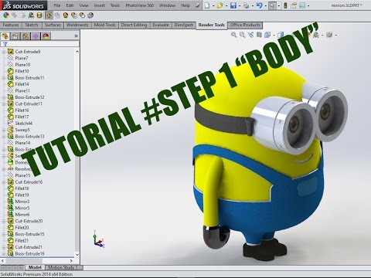Open the PhotoView 360 menu
This screenshot has height=278, width=371.
[140, 5]
